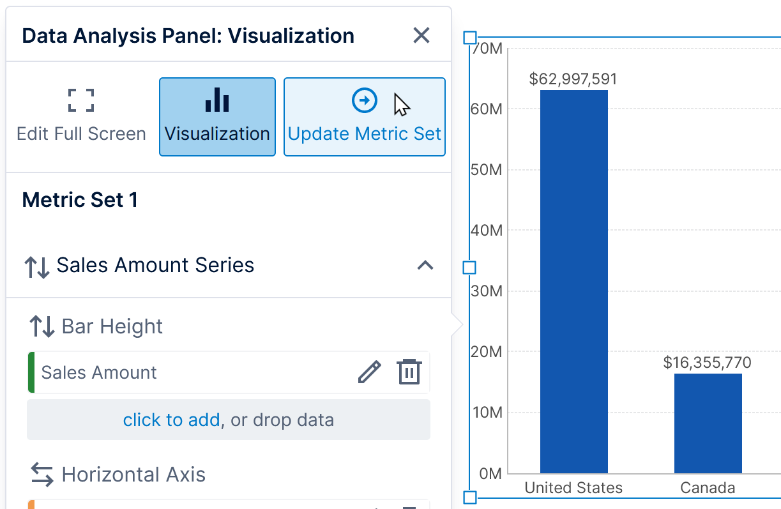Click chart's top-left resize handle
Image resolution: width=781 pixels, height=509 pixels.
click(469, 38)
